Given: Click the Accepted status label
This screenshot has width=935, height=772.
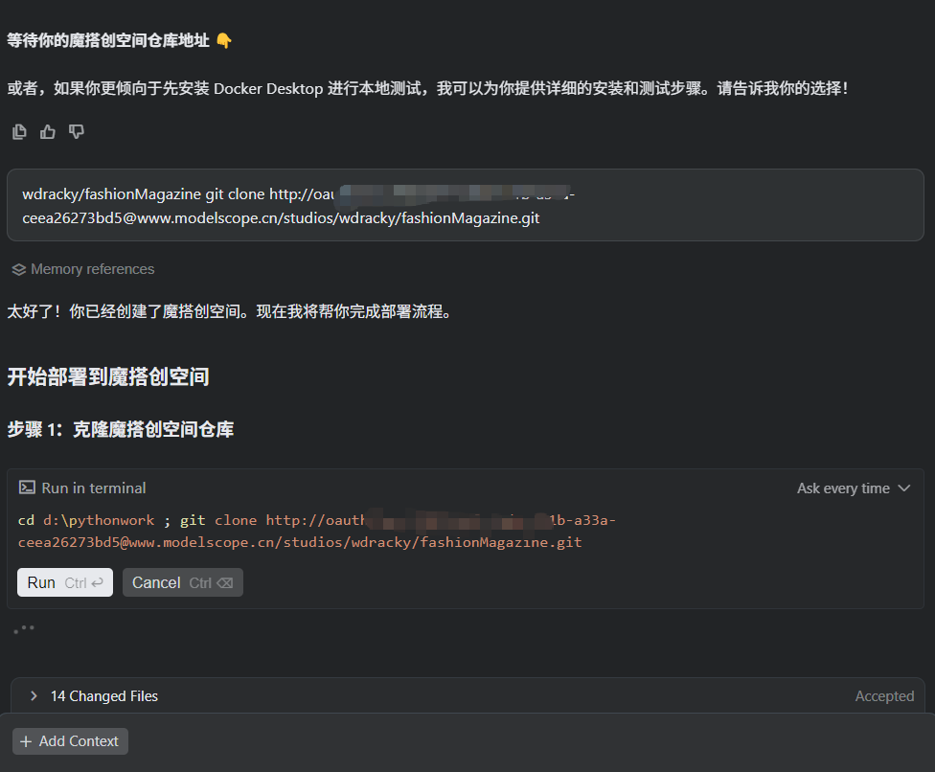Looking at the screenshot, I should point(884,695).
